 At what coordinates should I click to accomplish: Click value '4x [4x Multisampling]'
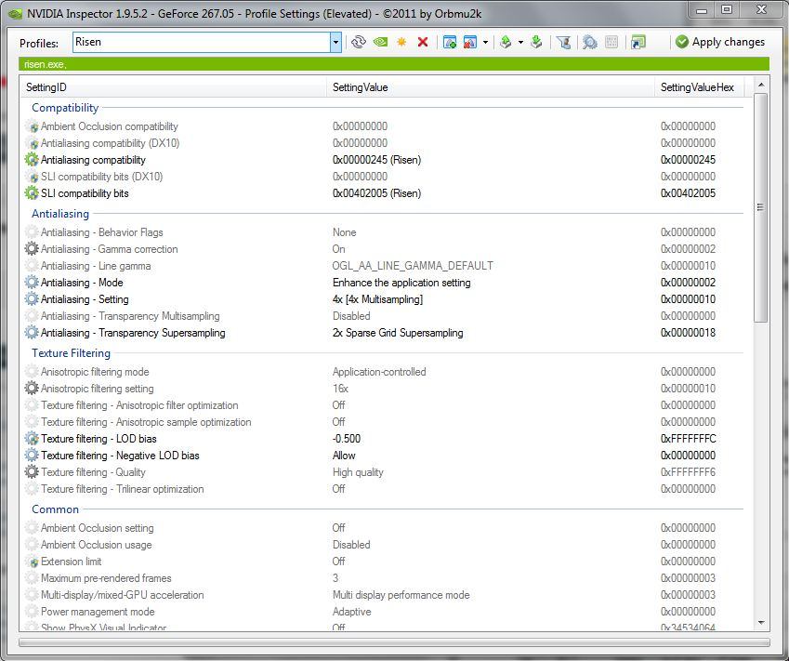[377, 299]
